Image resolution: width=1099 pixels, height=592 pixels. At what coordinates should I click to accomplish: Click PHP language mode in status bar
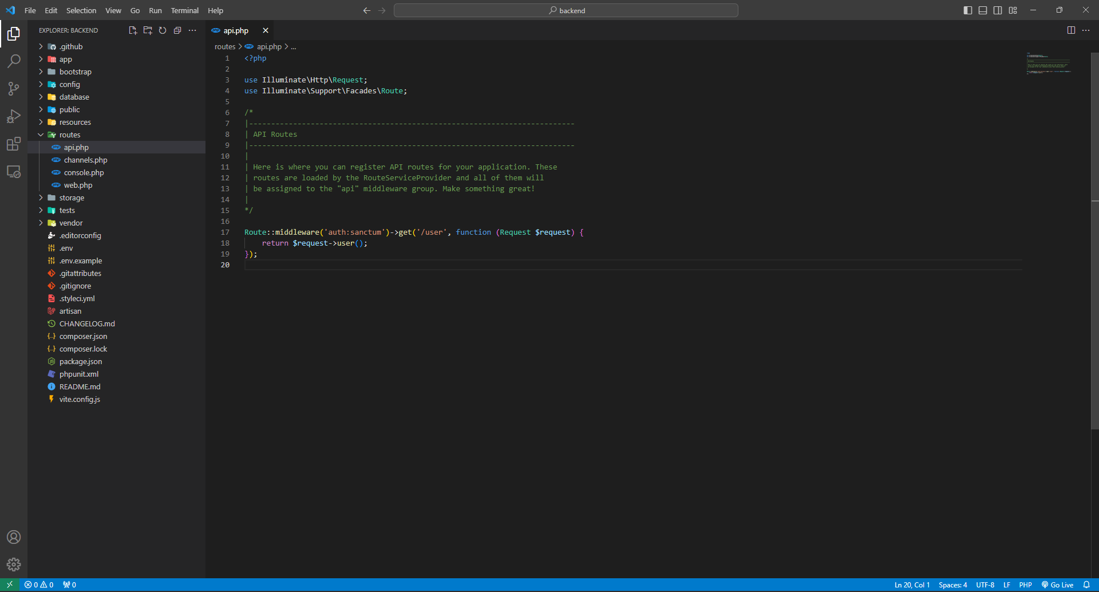pyautogui.click(x=1025, y=585)
